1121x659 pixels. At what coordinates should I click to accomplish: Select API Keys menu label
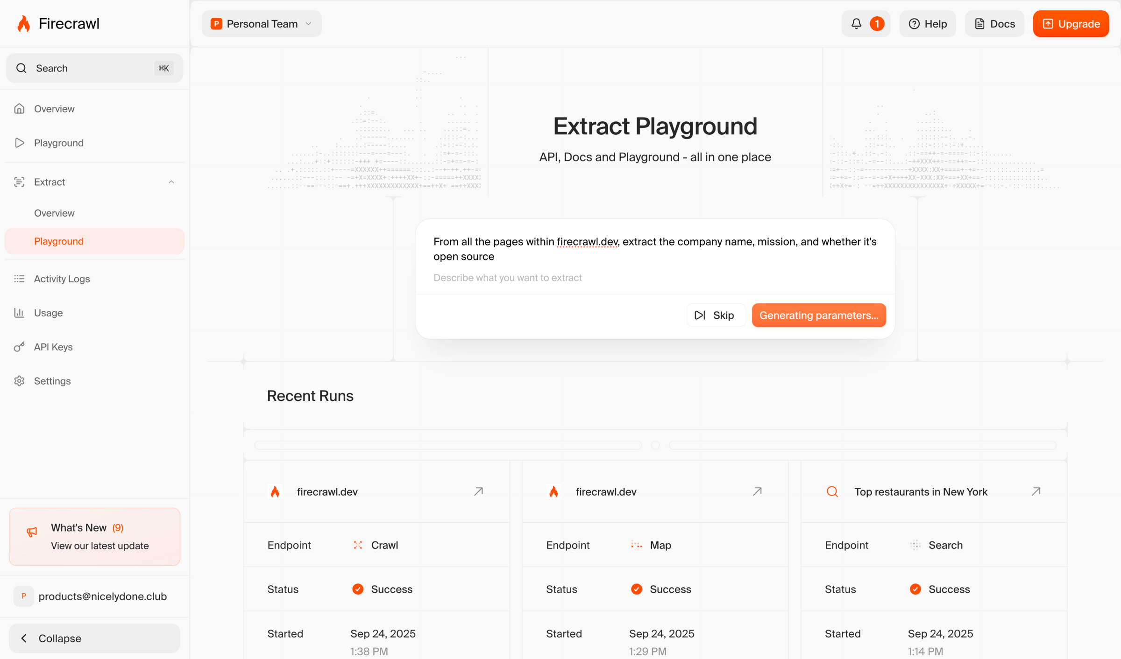(53, 347)
